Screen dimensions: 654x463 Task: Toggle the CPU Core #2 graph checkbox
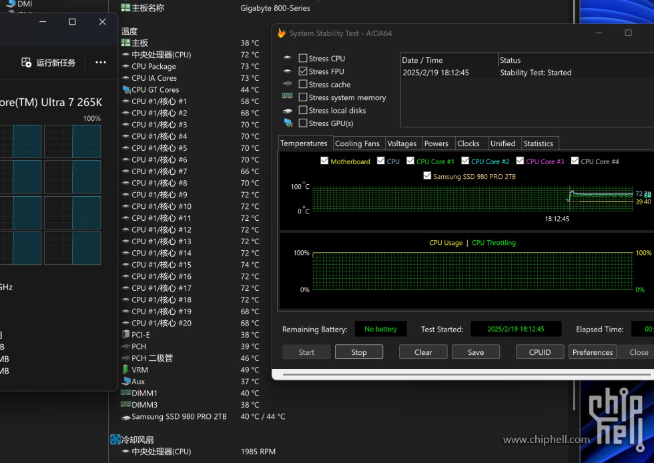pos(465,161)
